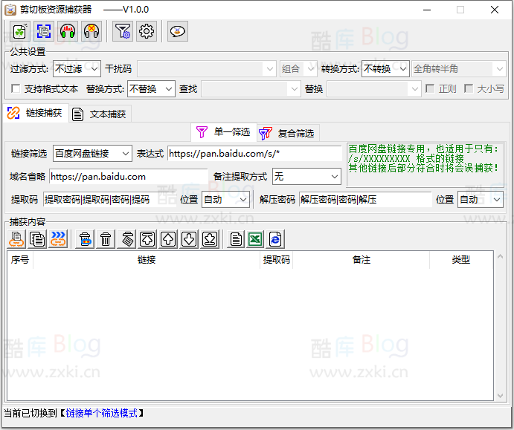Open the 查找 combo box

click(x=251, y=88)
